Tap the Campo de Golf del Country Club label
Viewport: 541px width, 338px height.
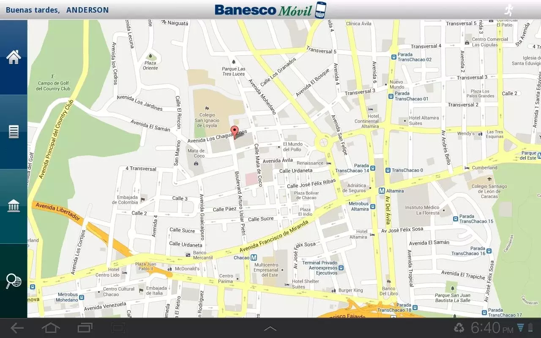[53, 86]
